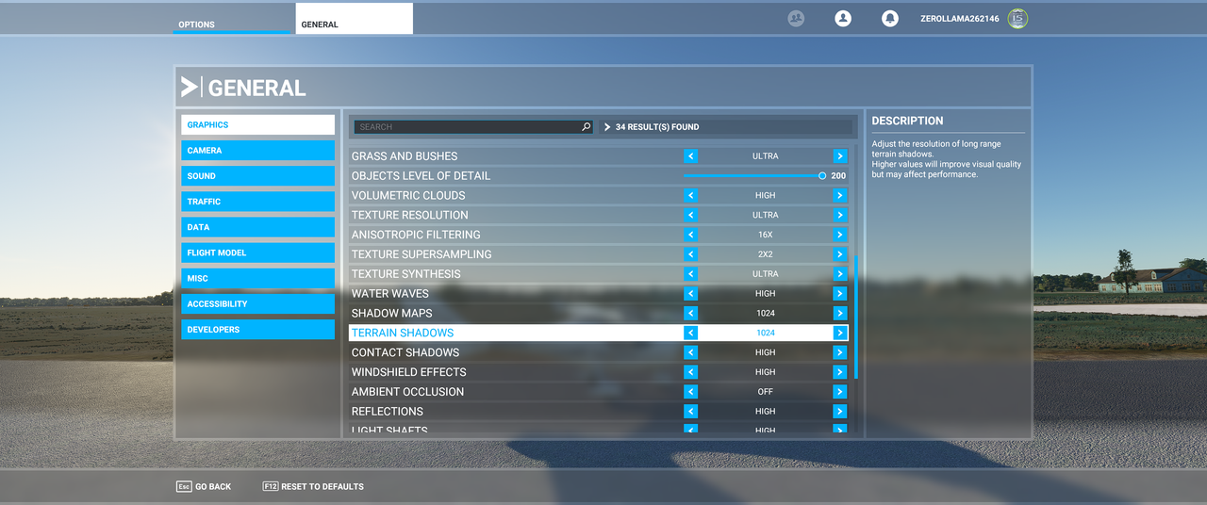Screen dimensions: 1207x505
Task: Click the username ZEROLLAMA262146
Action: [x=960, y=19]
